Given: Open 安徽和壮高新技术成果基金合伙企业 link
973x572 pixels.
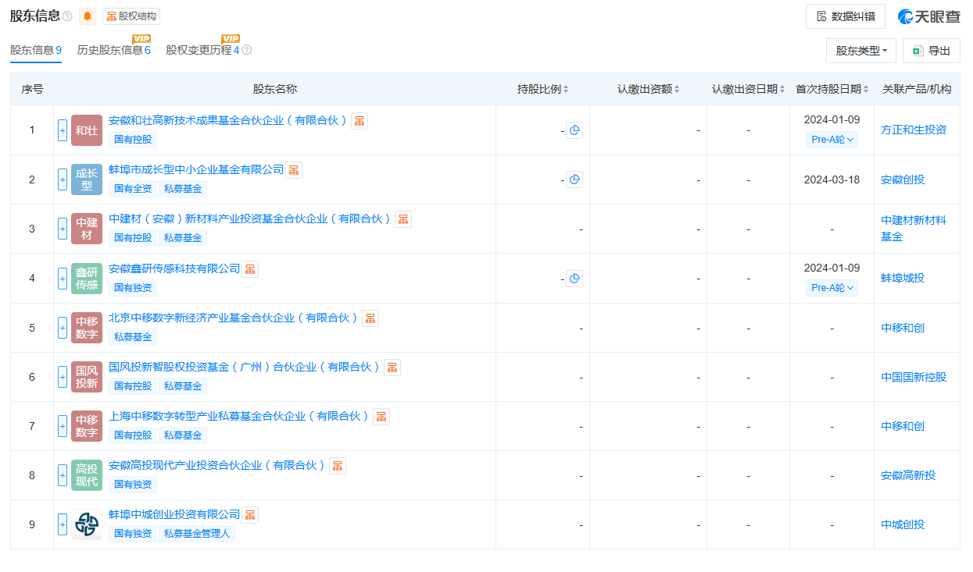Looking at the screenshot, I should pos(228,120).
